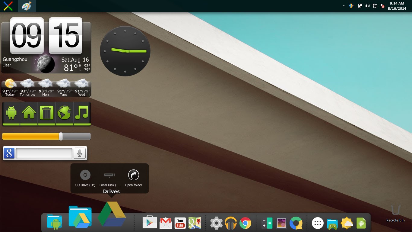Click the Google search input field
The image size is (412, 232).
click(44, 153)
